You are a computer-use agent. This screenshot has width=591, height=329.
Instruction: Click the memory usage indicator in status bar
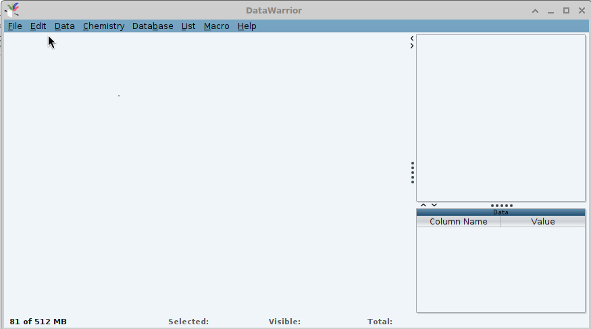(x=38, y=322)
